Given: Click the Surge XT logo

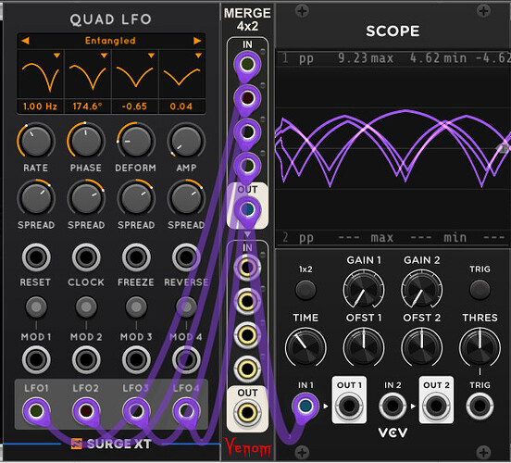Looking at the screenshot, I should coord(111,444).
